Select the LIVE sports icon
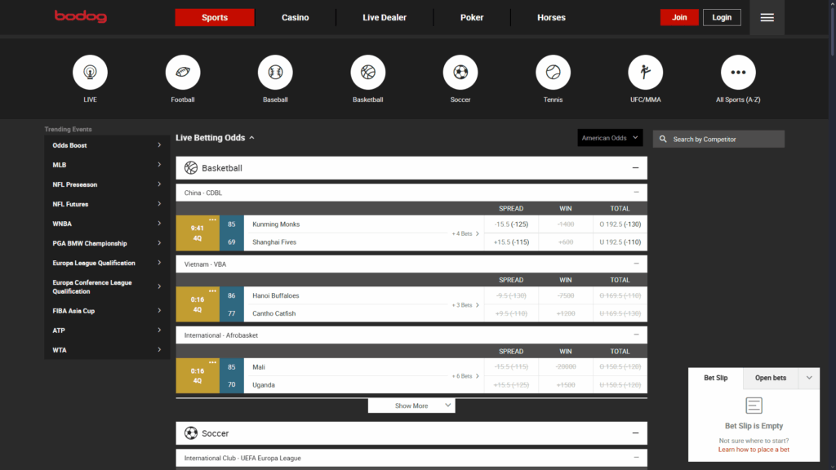Viewport: 836px width, 470px height. click(90, 72)
